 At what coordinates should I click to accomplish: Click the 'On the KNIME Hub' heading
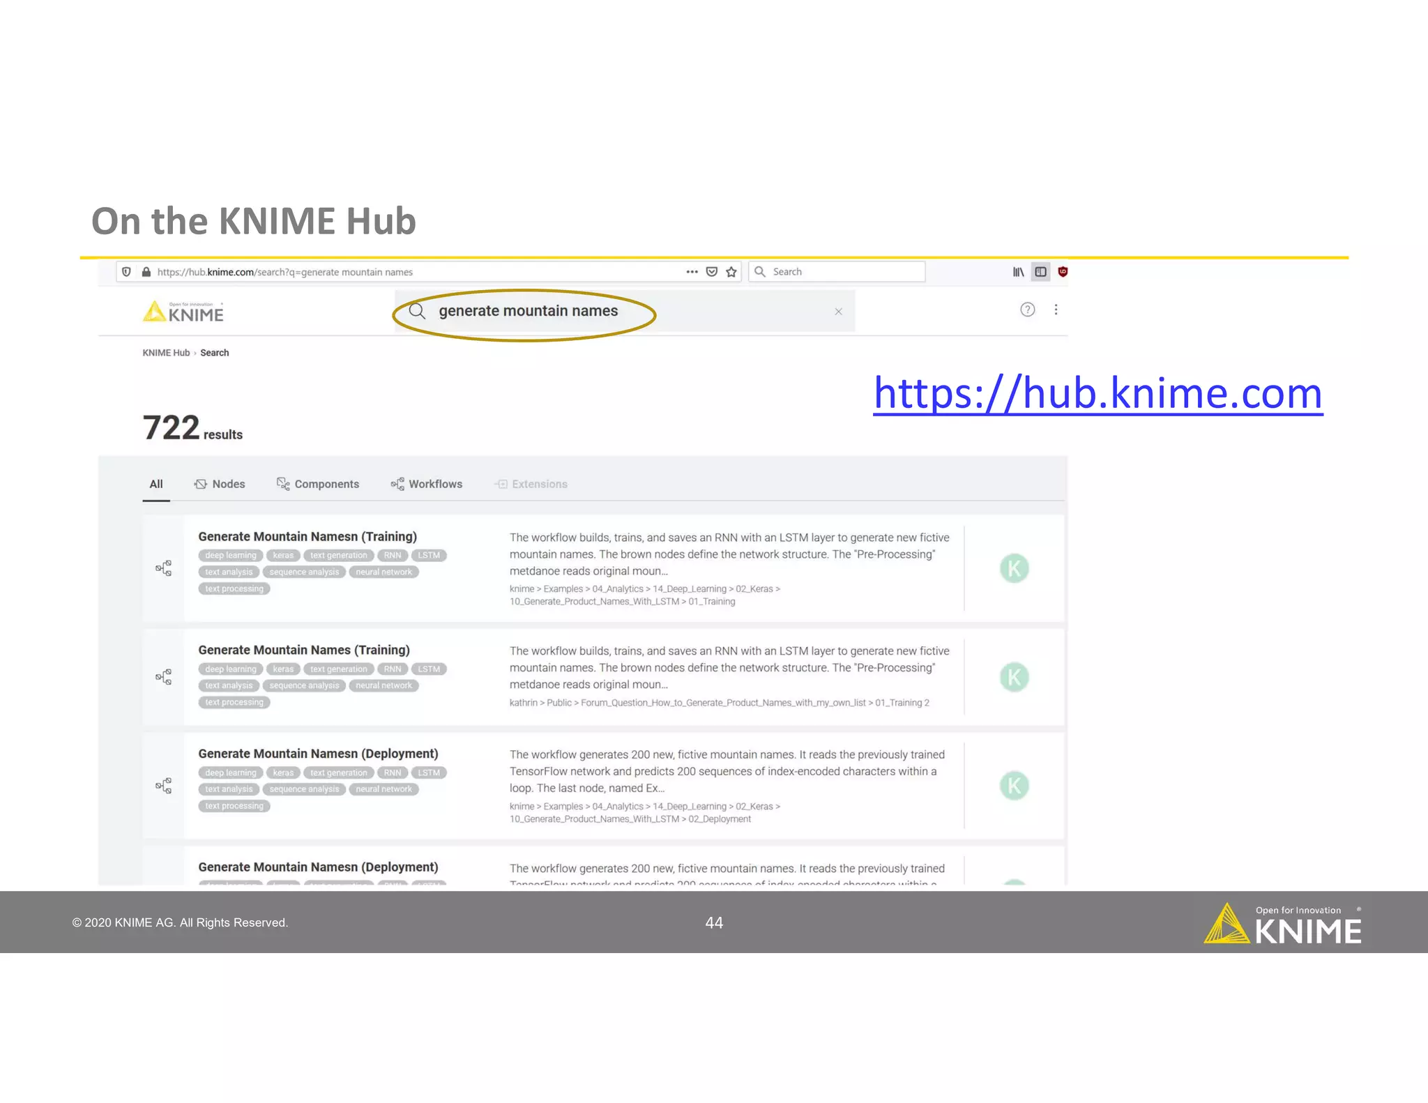[254, 222]
